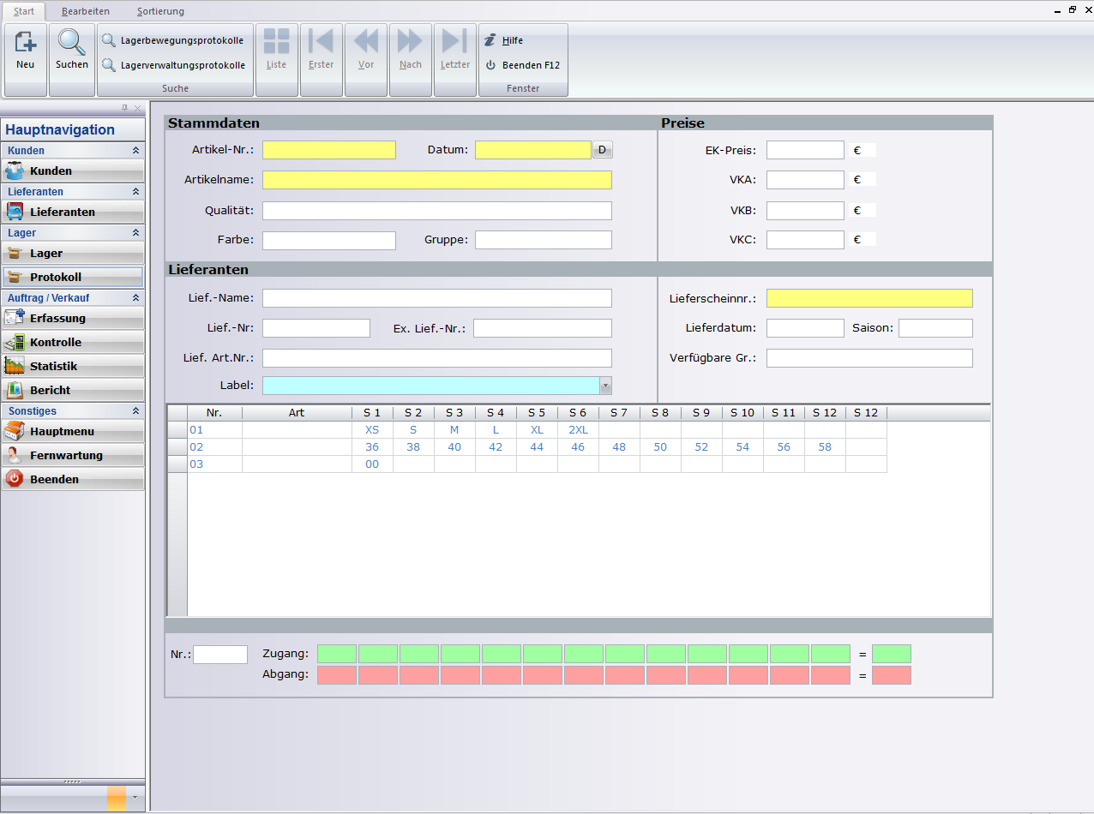This screenshot has height=814, width=1094.
Task: Click the first green Zugang cell
Action: tap(337, 654)
